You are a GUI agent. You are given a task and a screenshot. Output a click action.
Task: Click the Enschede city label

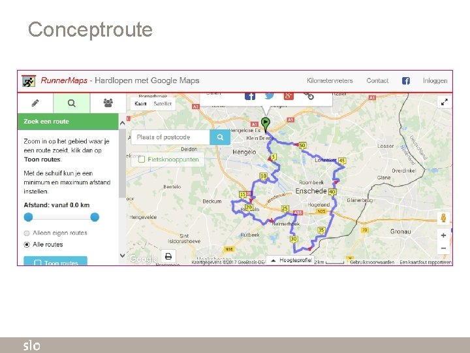tap(311, 191)
